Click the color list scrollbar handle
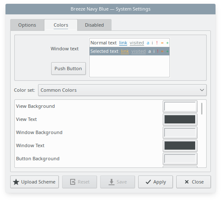Viewport: 221px width, 200px height. coord(202,109)
